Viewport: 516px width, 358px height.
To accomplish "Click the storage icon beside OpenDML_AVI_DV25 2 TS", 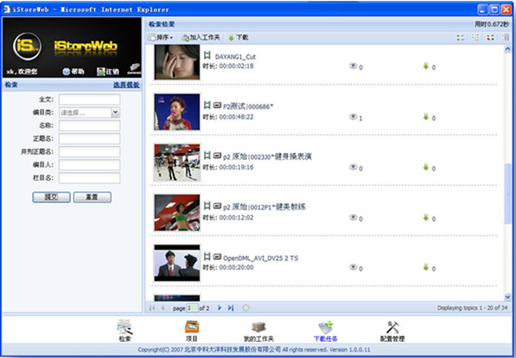I will [217, 257].
